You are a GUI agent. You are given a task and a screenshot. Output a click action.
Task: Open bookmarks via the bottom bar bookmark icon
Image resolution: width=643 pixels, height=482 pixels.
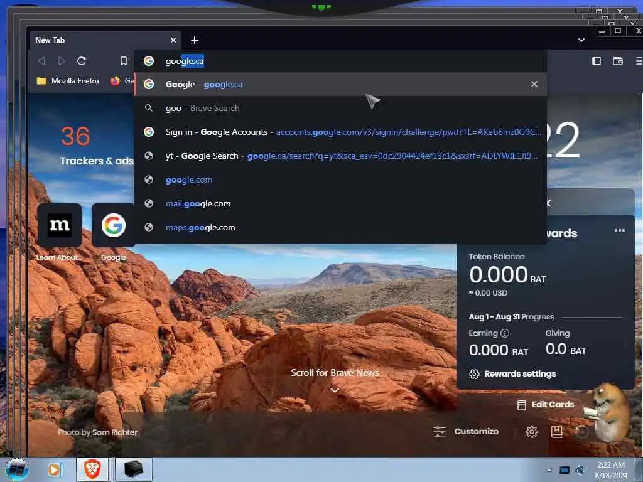[556, 432]
